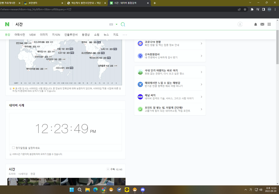
Task: Switch to the 어학사전 tab
Action: (x=20, y=35)
